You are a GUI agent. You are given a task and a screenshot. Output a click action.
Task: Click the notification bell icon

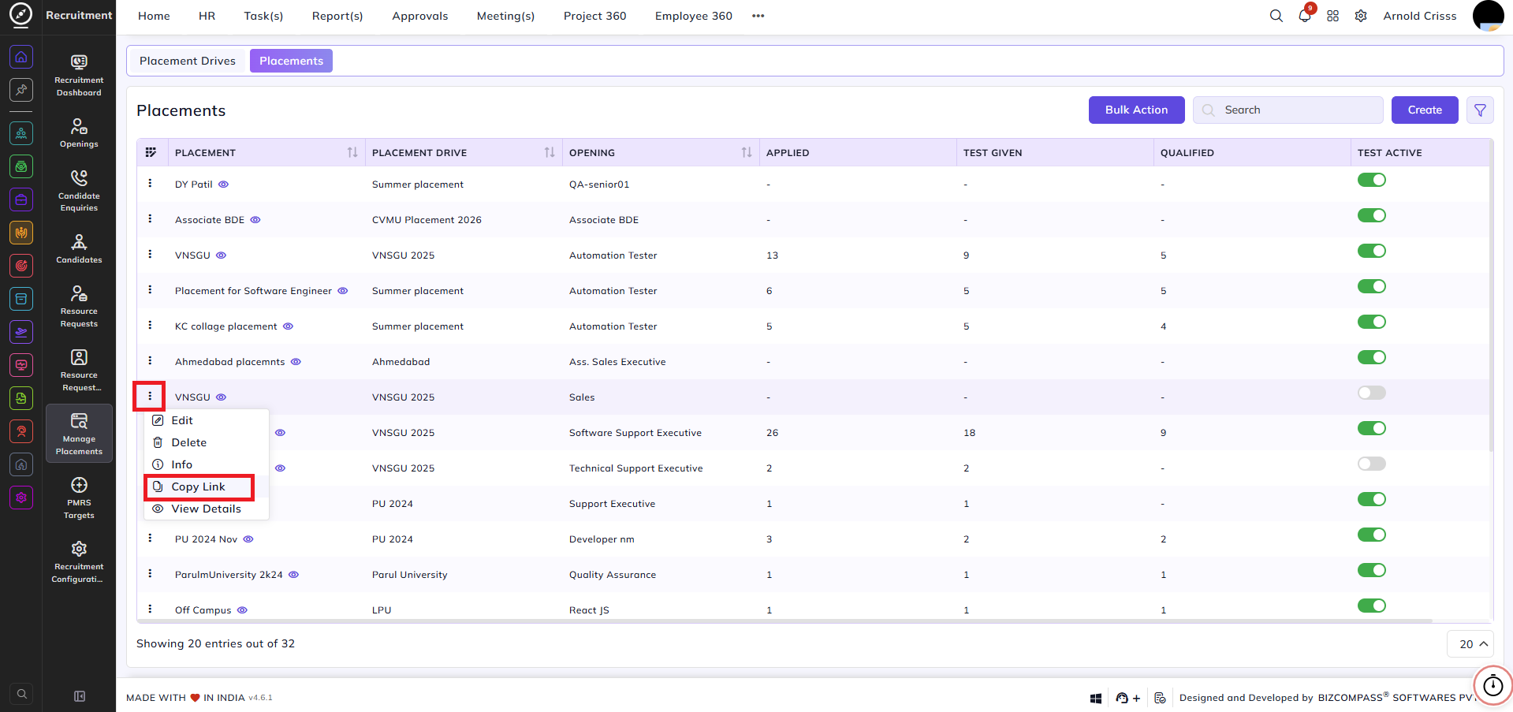click(x=1305, y=16)
